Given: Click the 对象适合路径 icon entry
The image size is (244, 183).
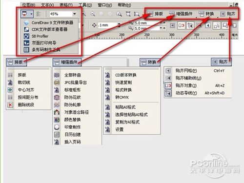Looking at the screenshot, I should tap(57, 112).
